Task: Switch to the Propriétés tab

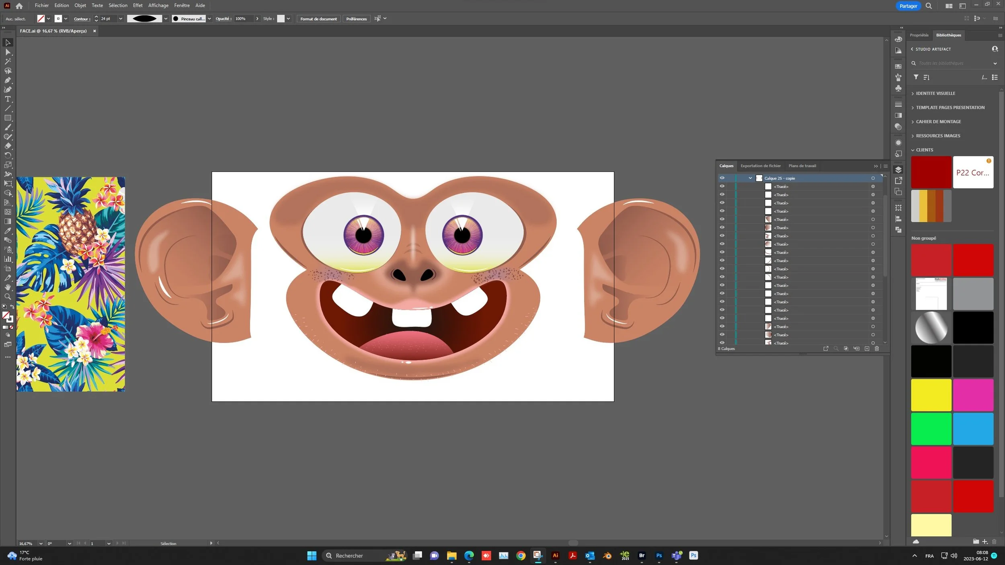Action: [x=919, y=35]
